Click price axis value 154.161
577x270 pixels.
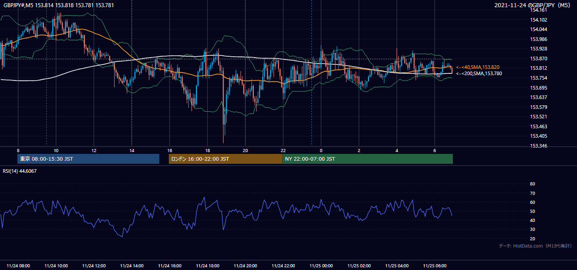539,10
